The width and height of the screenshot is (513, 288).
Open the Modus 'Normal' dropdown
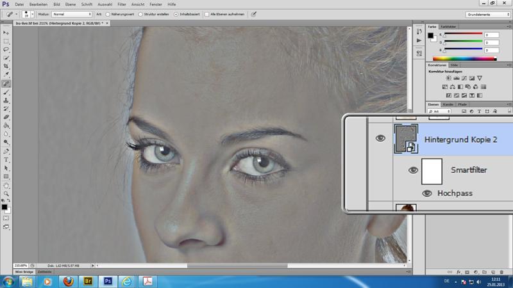(x=71, y=14)
